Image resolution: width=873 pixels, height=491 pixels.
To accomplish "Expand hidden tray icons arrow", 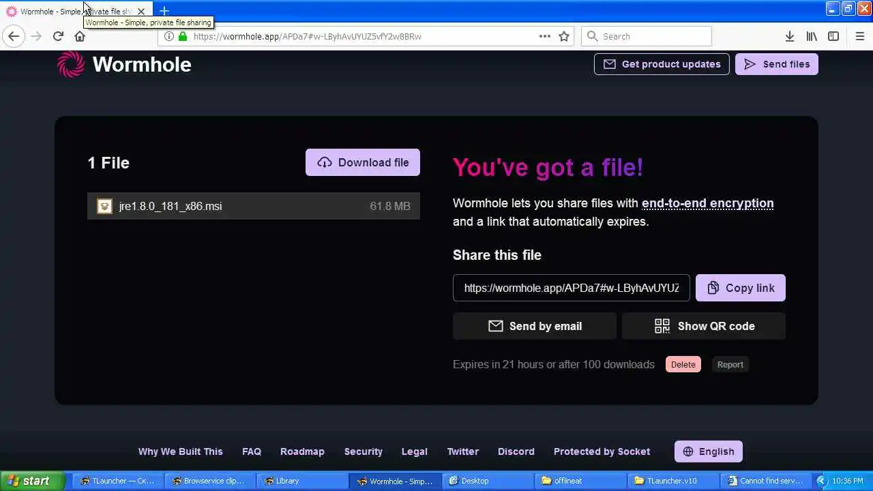I will pos(822,481).
